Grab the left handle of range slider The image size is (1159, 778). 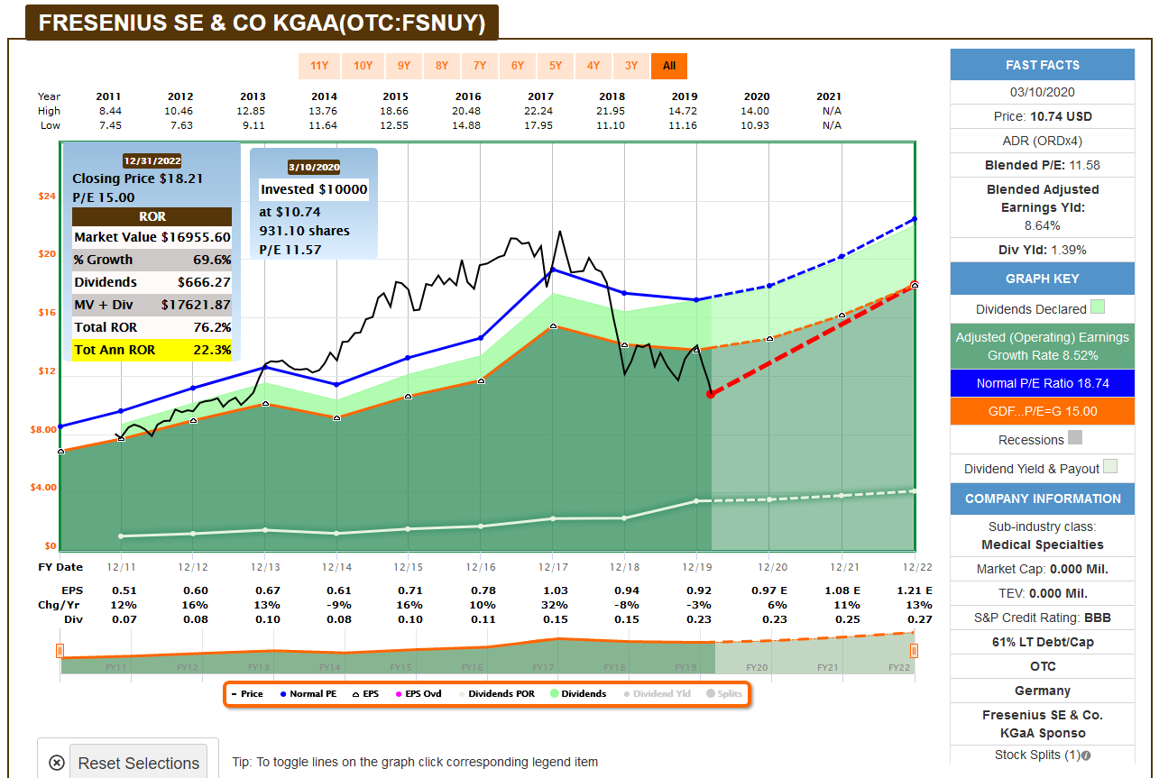pyautogui.click(x=60, y=651)
